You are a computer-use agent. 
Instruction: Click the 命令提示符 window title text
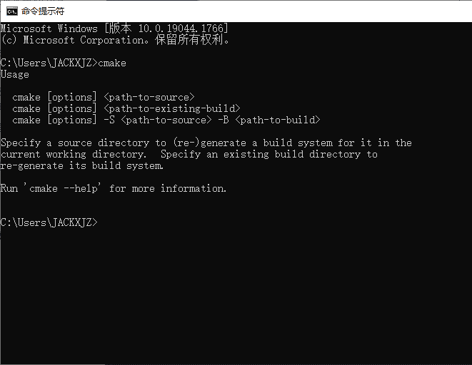click(x=41, y=11)
